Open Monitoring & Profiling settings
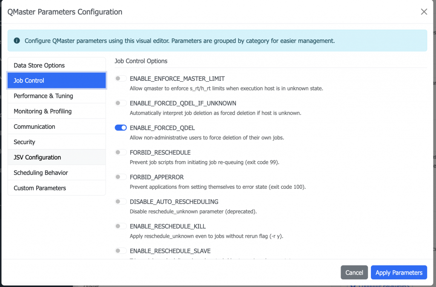 click(x=57, y=111)
